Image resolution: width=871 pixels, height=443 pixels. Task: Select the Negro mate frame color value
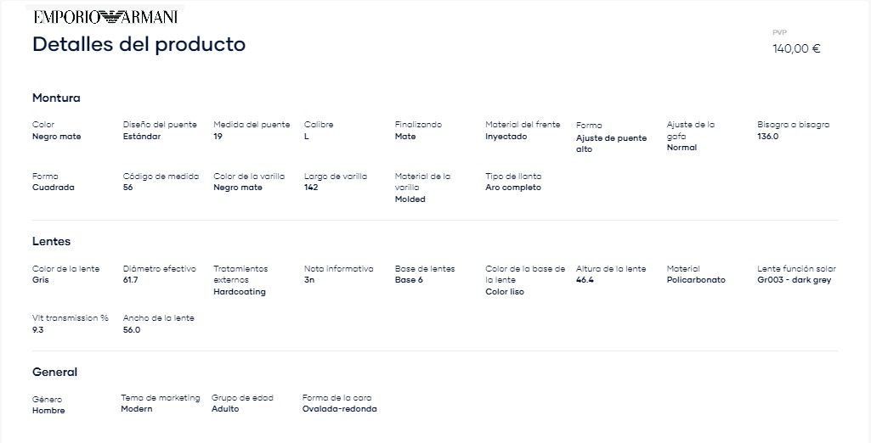[x=57, y=137]
